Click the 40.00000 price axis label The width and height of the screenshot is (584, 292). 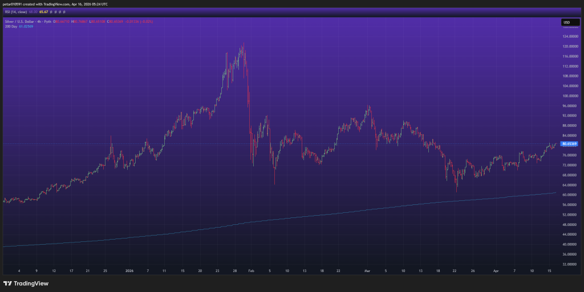pos(570,244)
